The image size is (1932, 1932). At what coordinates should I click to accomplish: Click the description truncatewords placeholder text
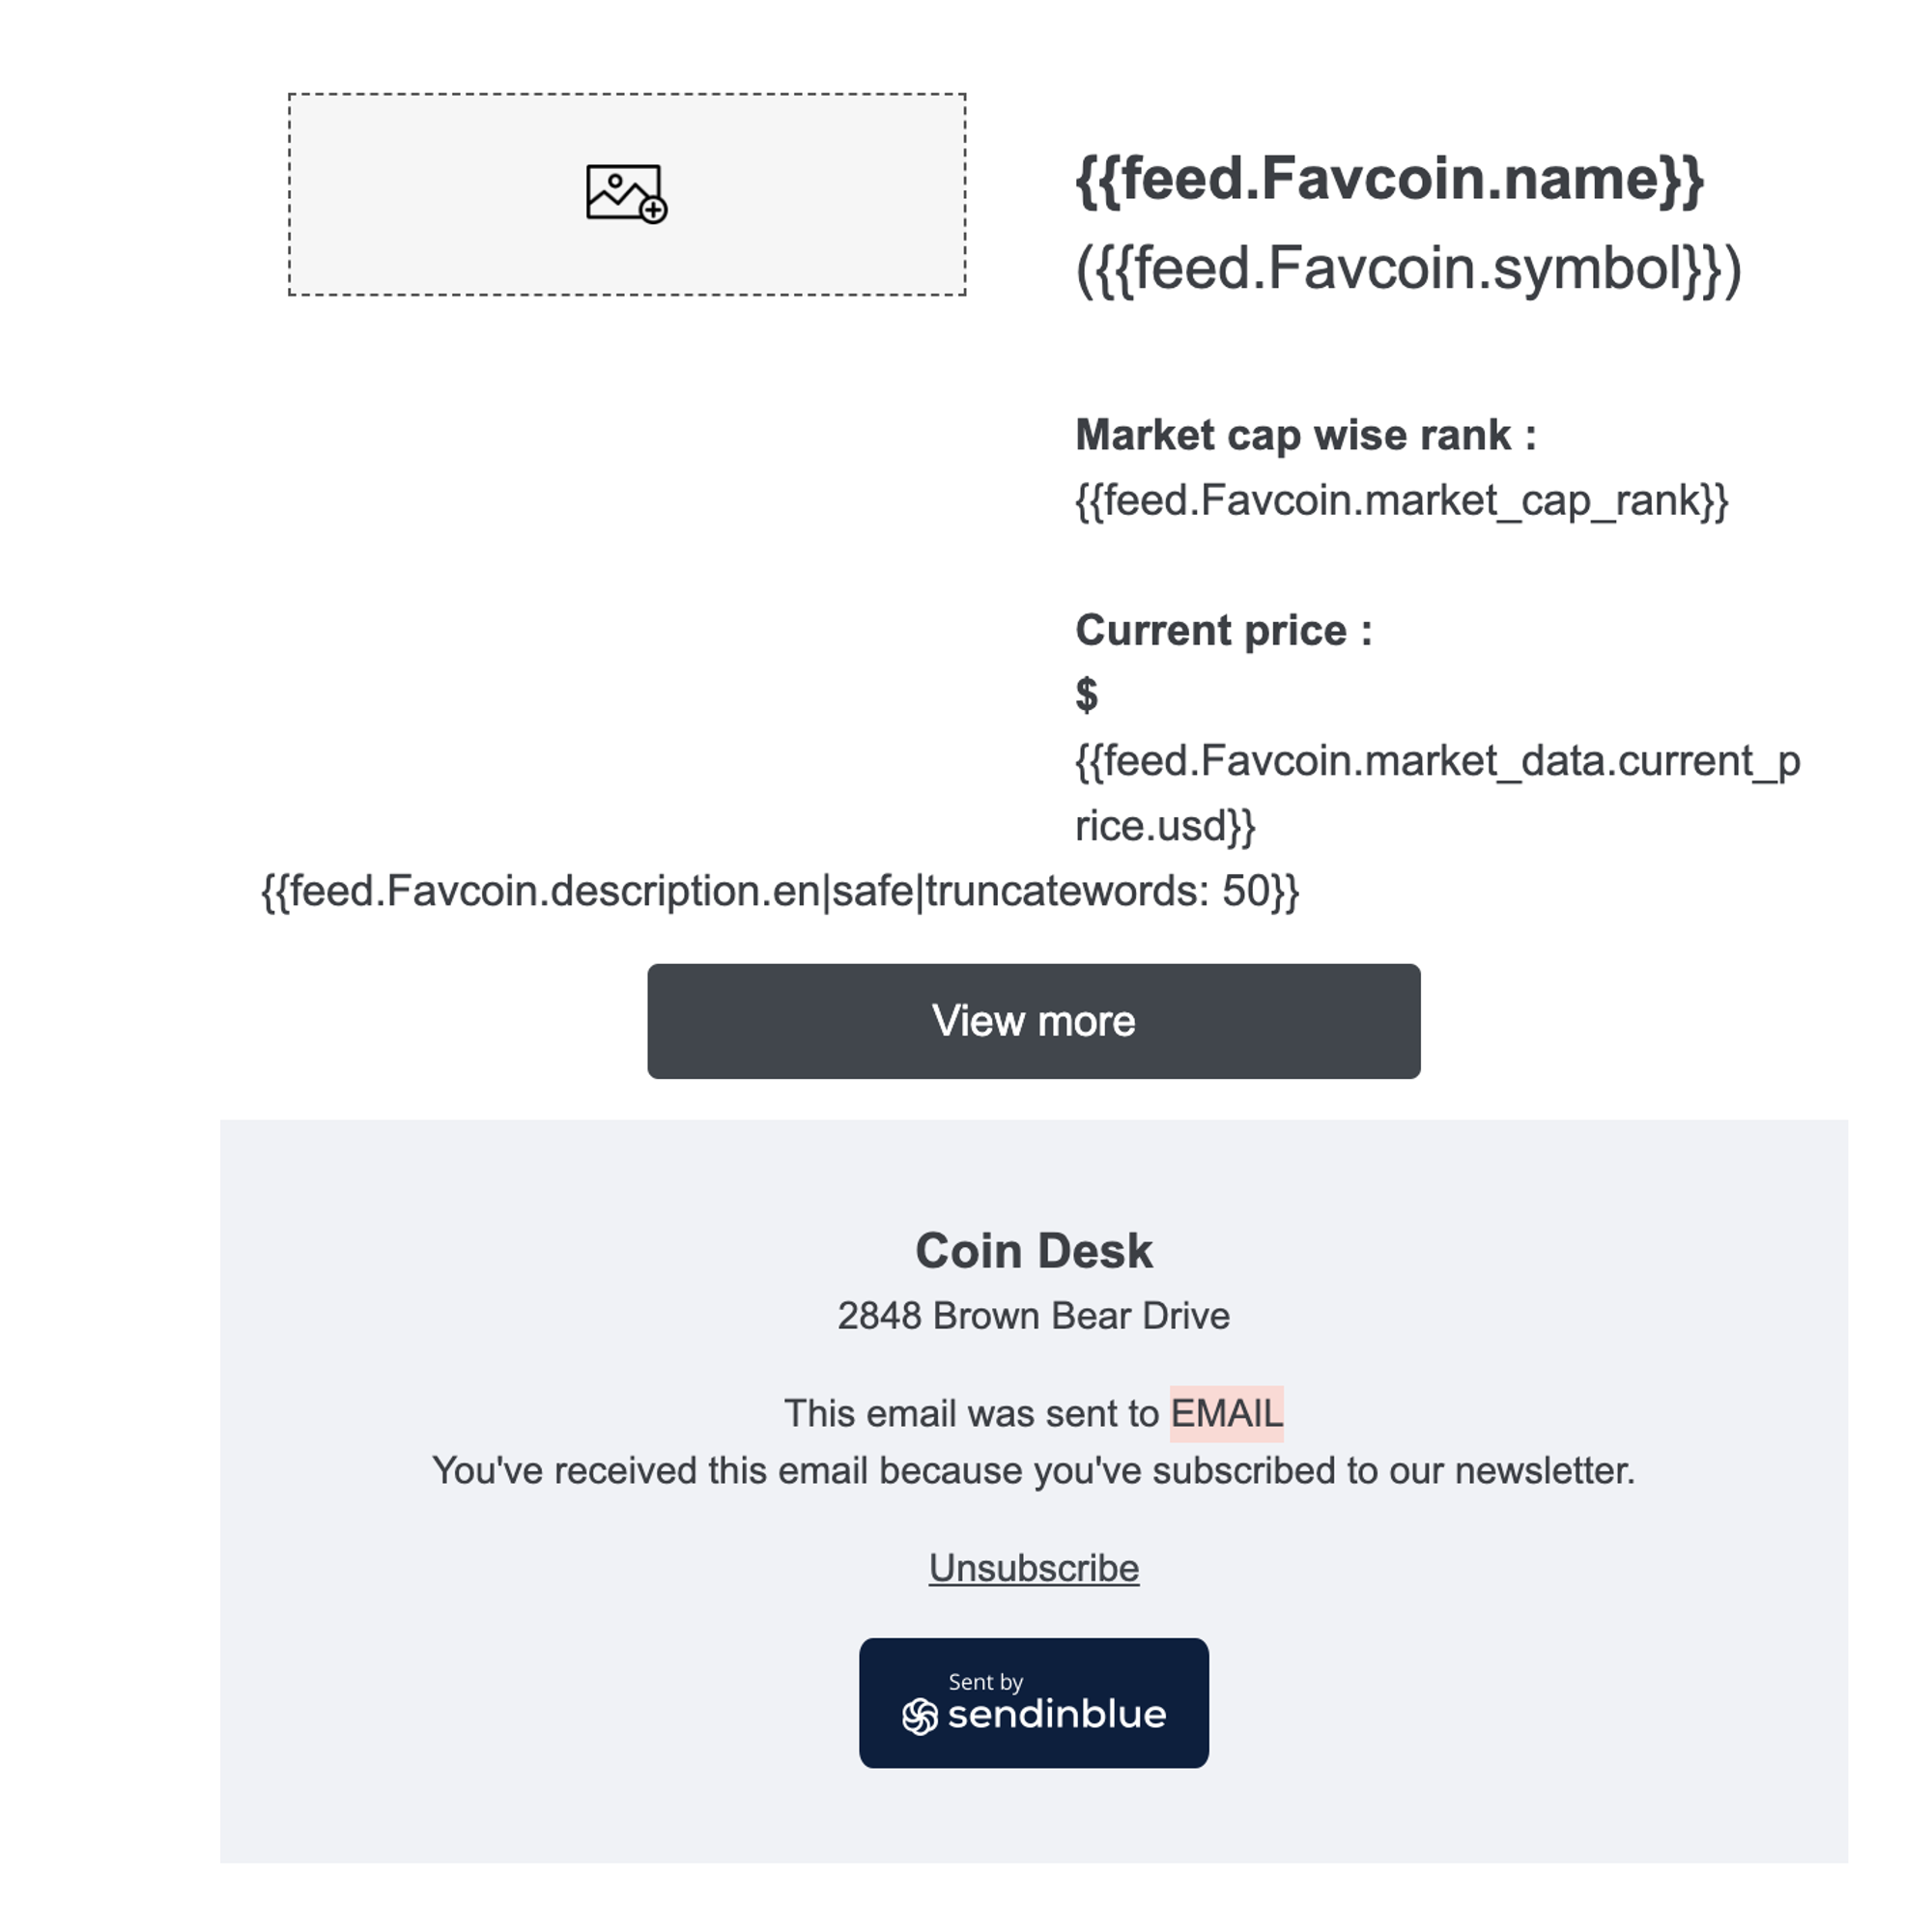pyautogui.click(x=780, y=891)
